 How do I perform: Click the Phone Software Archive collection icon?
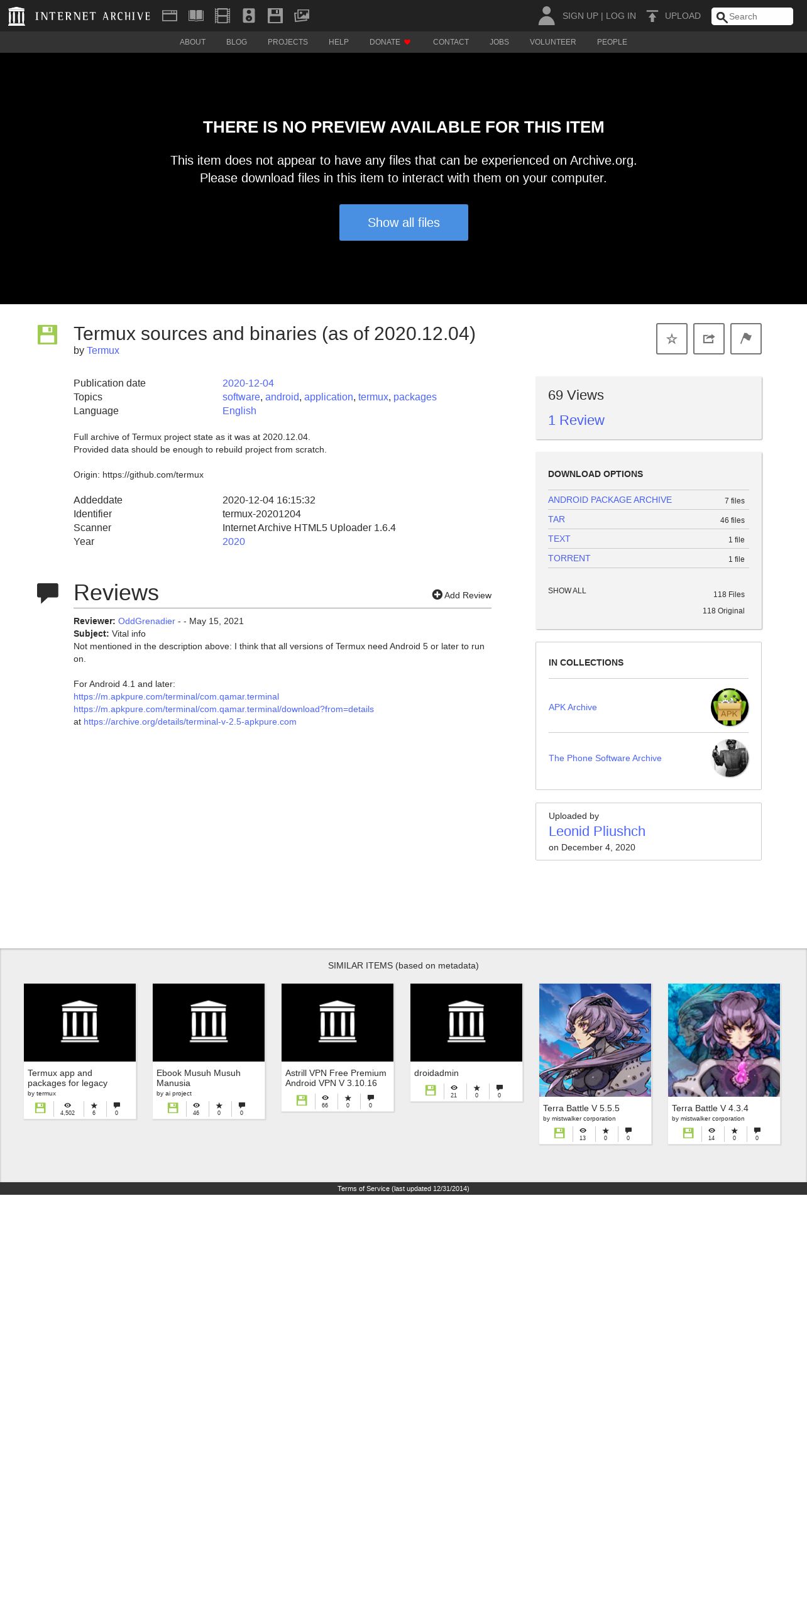[730, 758]
